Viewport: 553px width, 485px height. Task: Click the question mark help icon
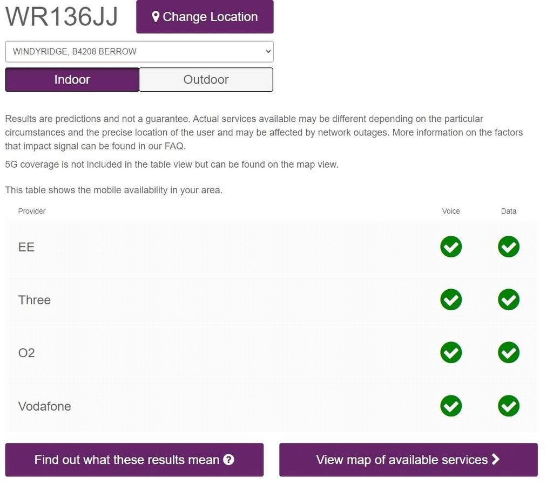(228, 460)
